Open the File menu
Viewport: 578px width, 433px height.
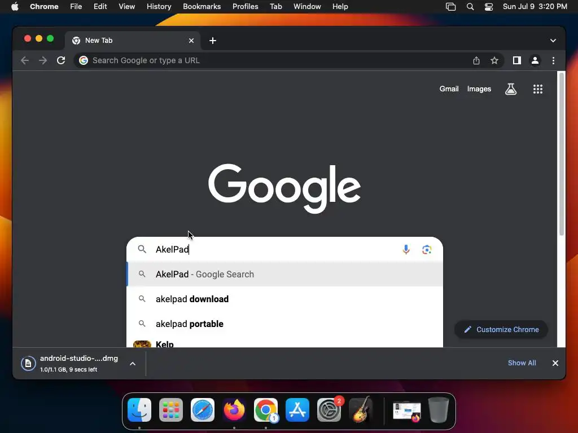(x=76, y=7)
